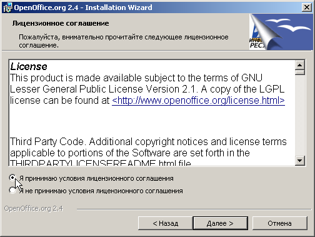Click the installer icon in title bar
The width and height of the screenshot is (315, 237).
[x=8, y=8]
